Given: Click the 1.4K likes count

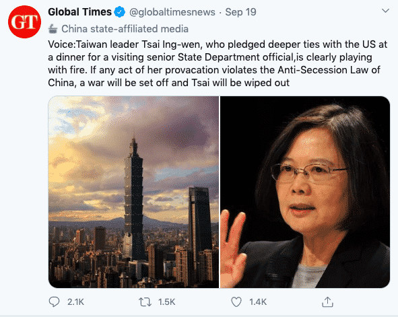Looking at the screenshot, I should coord(258,302).
